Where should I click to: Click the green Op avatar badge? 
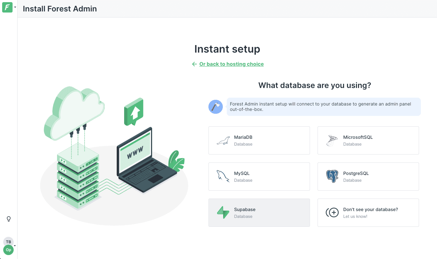(8, 250)
